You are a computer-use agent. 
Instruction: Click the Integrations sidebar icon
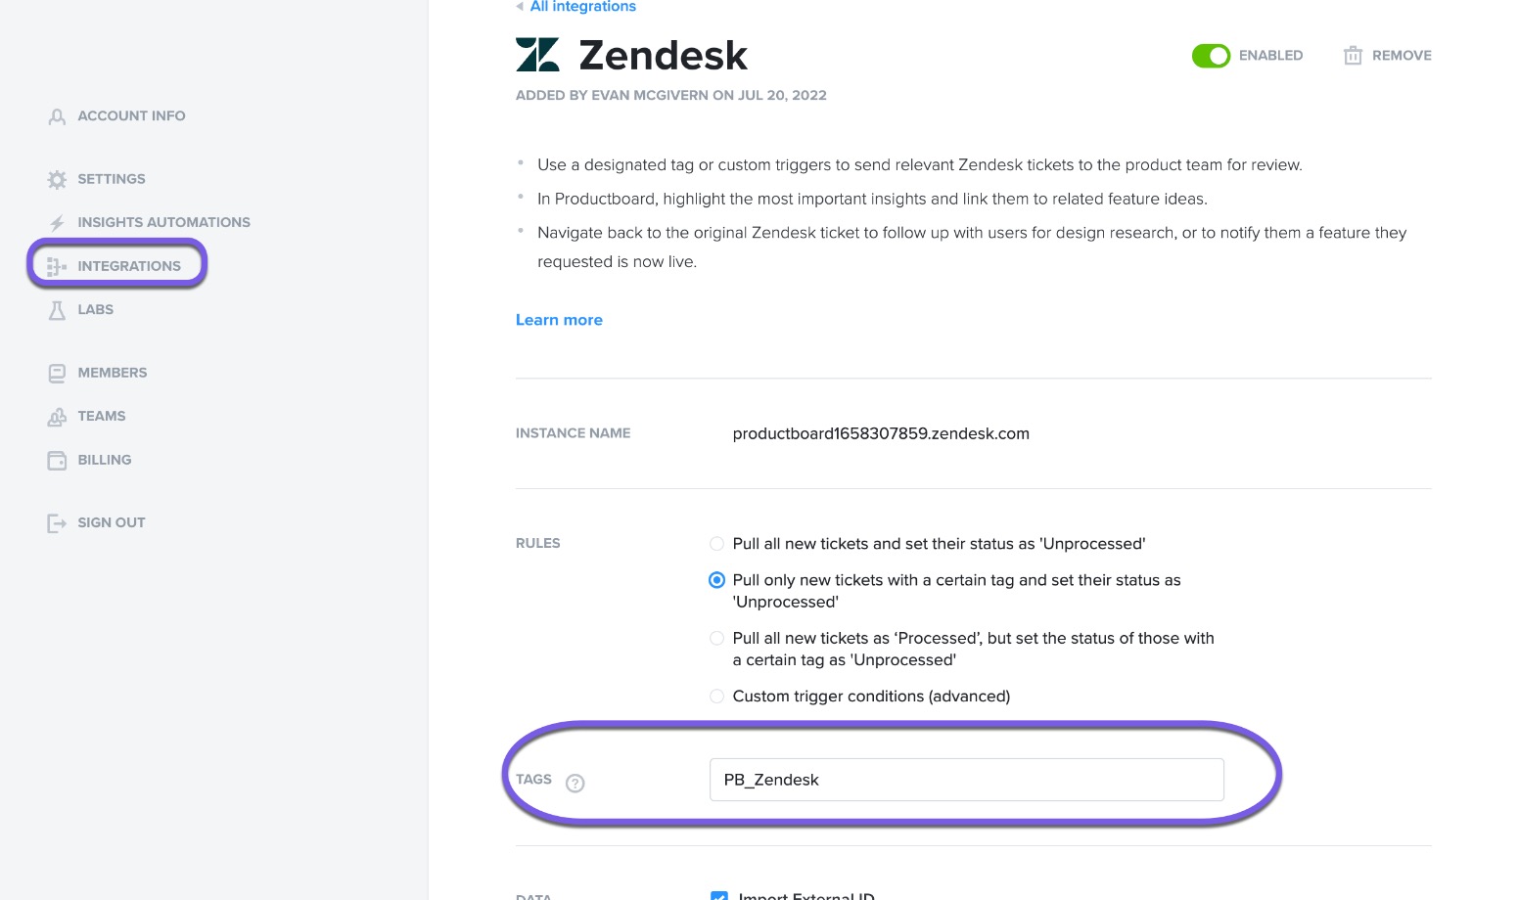(x=57, y=266)
